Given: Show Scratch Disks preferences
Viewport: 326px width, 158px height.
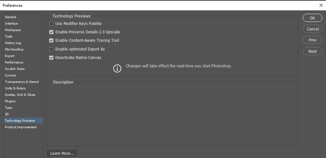Looking at the screenshot, I should (x=15, y=69).
